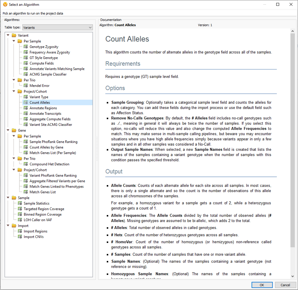Select the Import CNVs algorithm

[34, 236]
